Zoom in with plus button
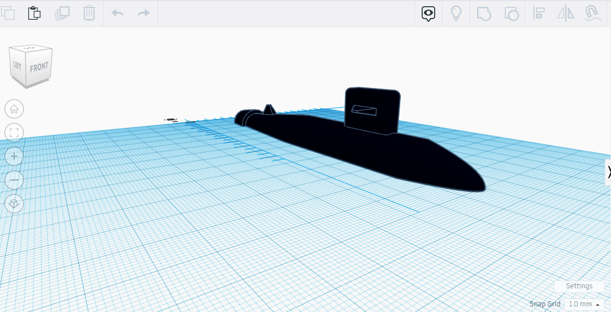Screen dimensions: 611x312 coord(14,156)
